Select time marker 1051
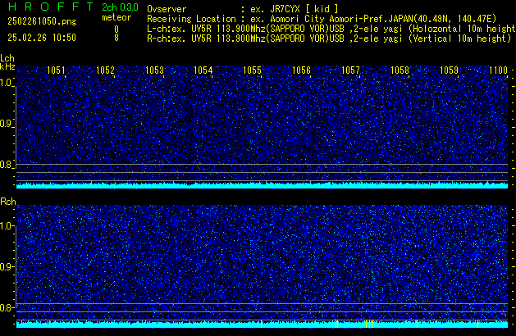Image resolution: width=516 pixels, height=336 pixels. point(56,70)
